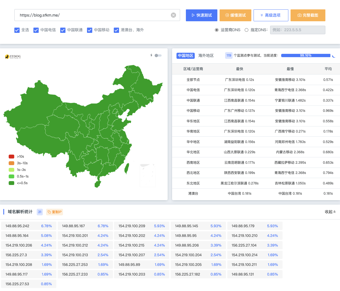
Task: Click IP 149.88.95.167
Action: coord(73,226)
